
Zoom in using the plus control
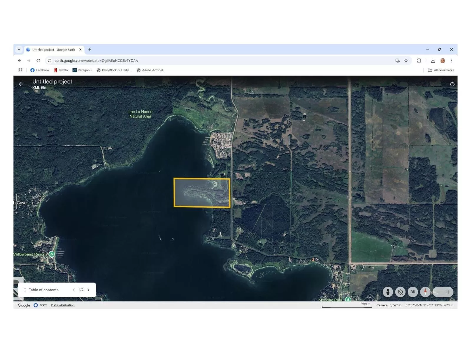448,292
